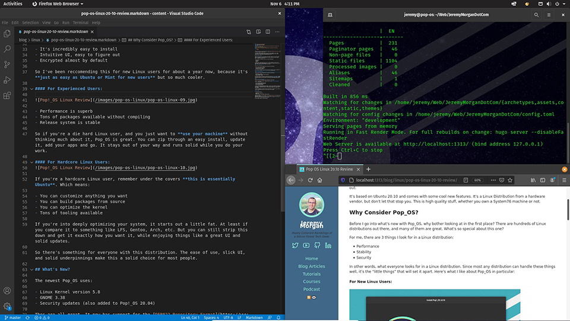Open the Accounts icon in activity bar

pos(7,291)
